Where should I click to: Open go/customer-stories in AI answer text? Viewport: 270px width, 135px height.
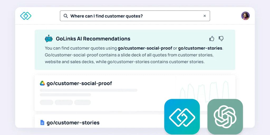(x=200, y=48)
